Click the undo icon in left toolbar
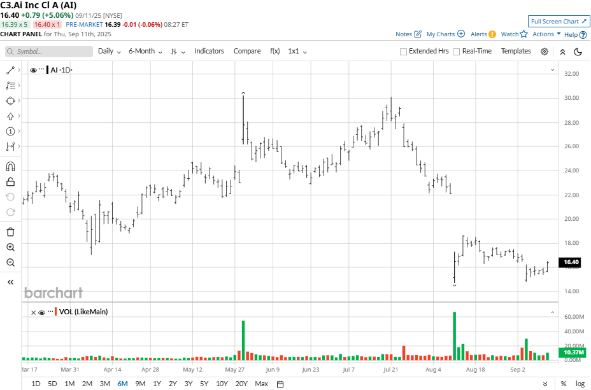591x390 pixels. (x=10, y=197)
